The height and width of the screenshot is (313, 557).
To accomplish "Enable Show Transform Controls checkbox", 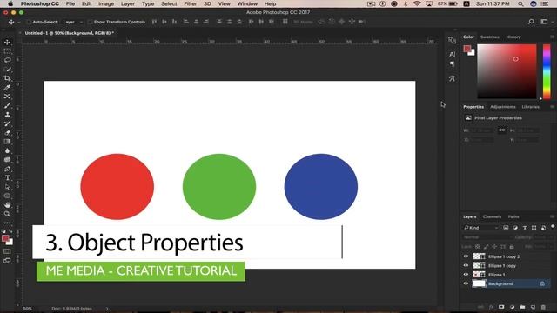I will pos(91,22).
